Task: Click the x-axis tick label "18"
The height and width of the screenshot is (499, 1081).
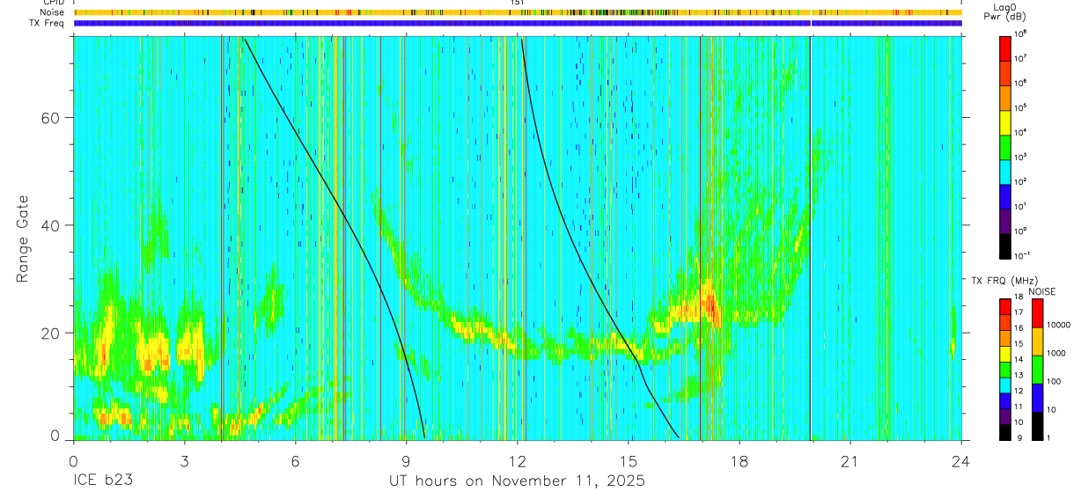Action: [x=739, y=461]
